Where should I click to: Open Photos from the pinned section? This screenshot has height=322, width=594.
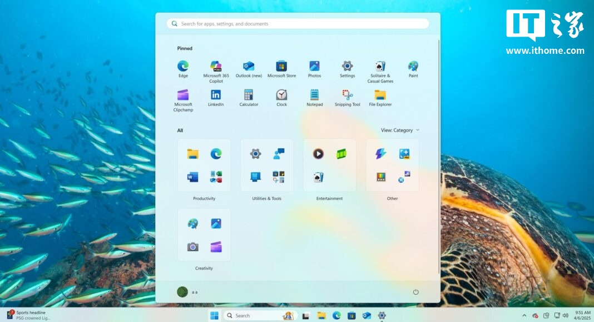pyautogui.click(x=314, y=69)
